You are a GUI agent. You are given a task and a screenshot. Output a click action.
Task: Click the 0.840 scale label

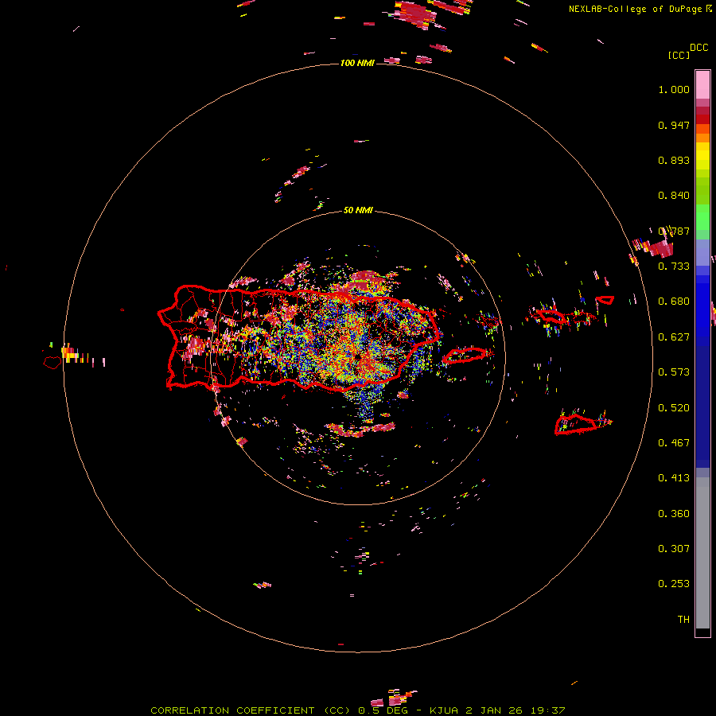pyautogui.click(x=674, y=196)
